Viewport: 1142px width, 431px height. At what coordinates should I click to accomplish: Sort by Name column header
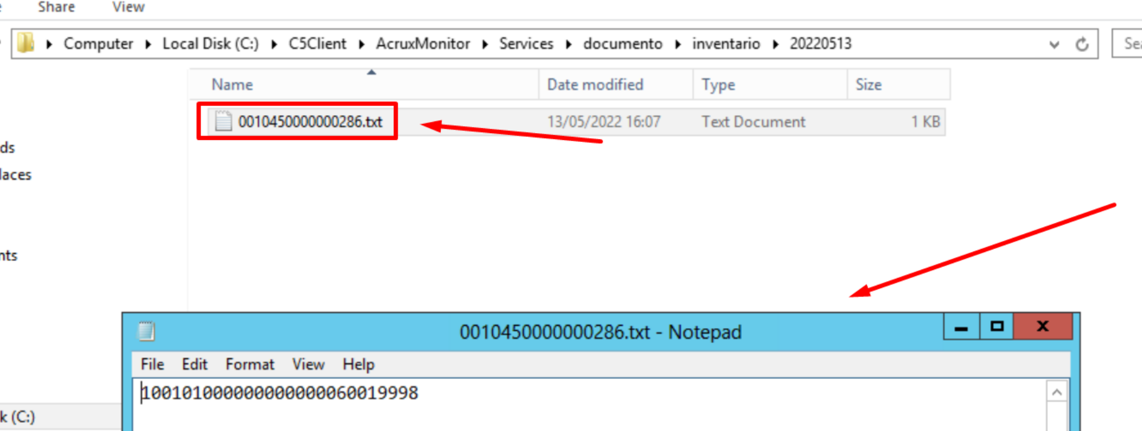click(364, 84)
